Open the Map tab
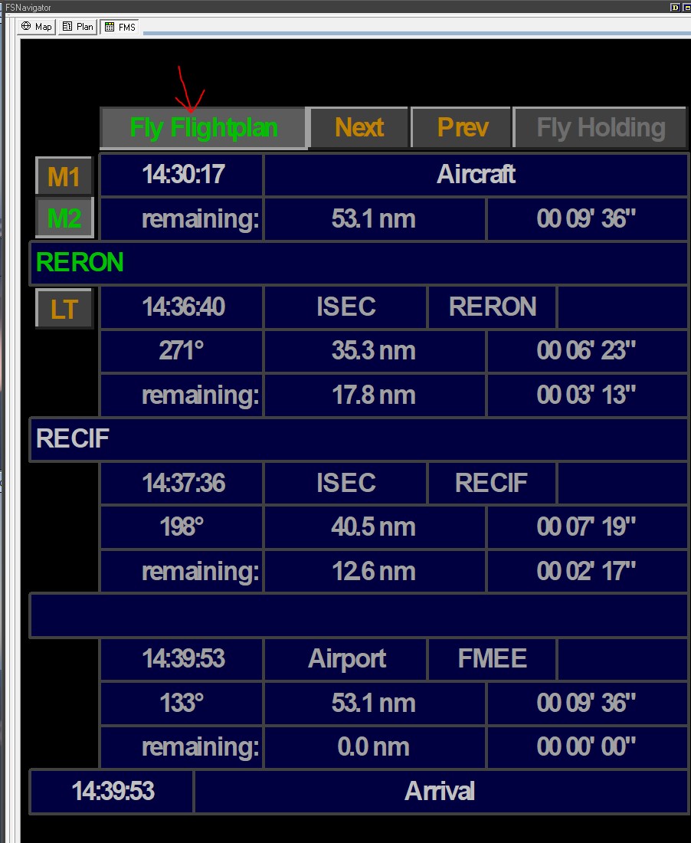 (x=37, y=26)
